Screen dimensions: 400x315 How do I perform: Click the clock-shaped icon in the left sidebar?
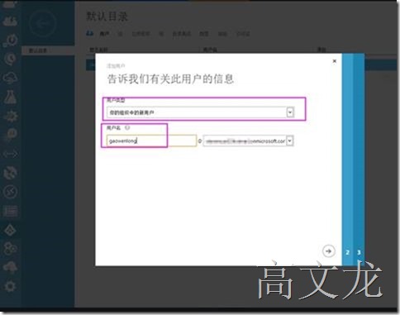[11, 60]
